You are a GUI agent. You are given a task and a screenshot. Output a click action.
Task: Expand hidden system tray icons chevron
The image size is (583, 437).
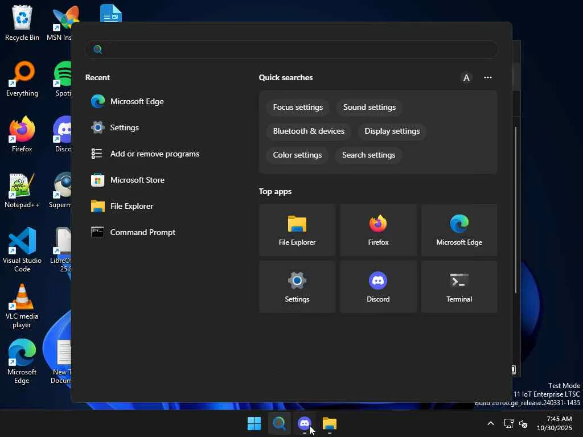click(x=491, y=423)
